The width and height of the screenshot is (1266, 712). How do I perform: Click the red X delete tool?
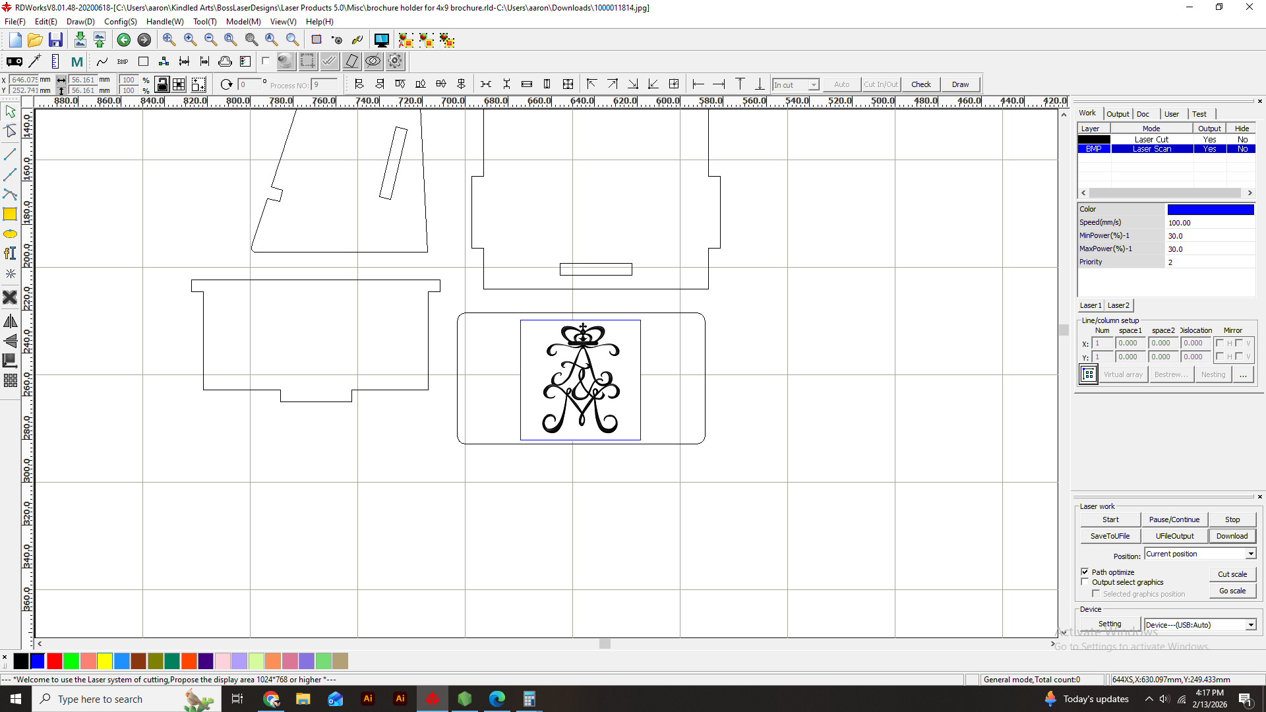[10, 297]
